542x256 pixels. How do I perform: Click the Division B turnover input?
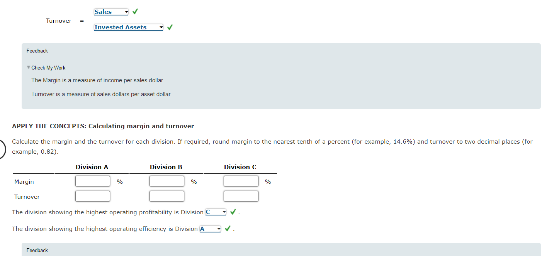tap(167, 196)
